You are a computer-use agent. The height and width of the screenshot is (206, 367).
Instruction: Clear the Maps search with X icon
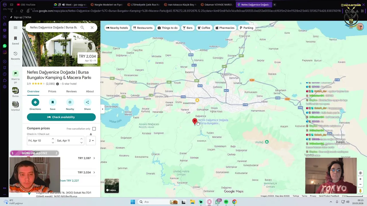(92, 28)
